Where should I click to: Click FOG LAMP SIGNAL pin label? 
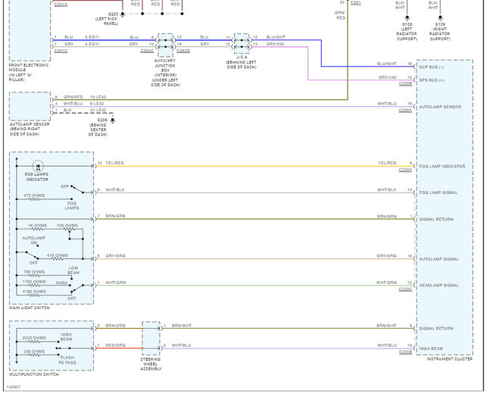(438, 192)
